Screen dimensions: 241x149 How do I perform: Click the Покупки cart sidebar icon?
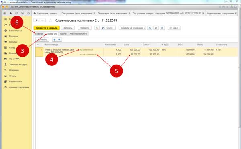(6, 42)
